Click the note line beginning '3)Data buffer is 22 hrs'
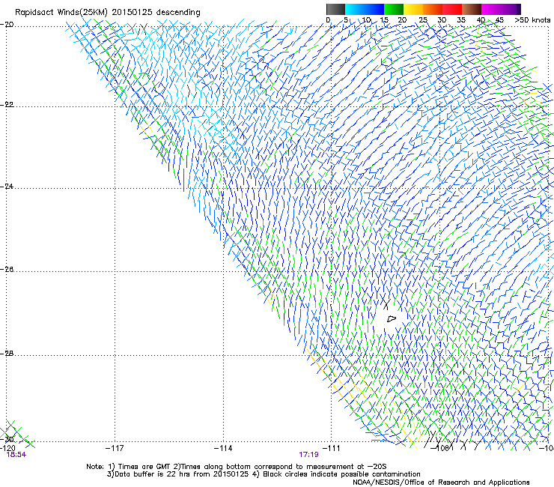The height and width of the screenshot is (487, 554). click(x=264, y=474)
